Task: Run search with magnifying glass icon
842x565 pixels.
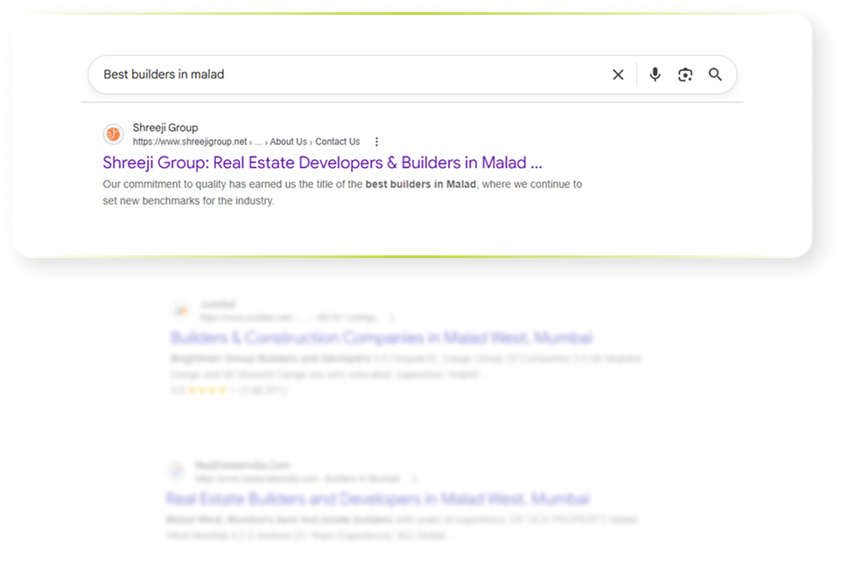Action: pyautogui.click(x=715, y=74)
